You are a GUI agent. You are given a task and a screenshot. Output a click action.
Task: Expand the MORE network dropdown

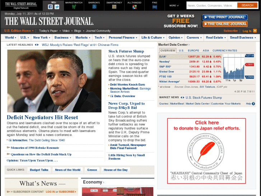pyautogui.click(x=174, y=5)
